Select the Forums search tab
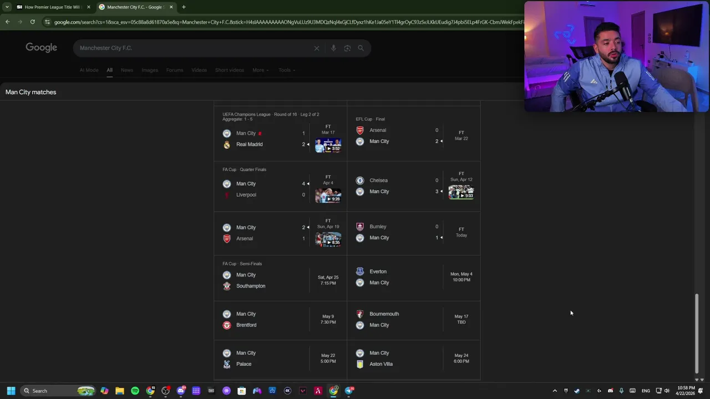Image resolution: width=710 pixels, height=399 pixels. (x=175, y=70)
